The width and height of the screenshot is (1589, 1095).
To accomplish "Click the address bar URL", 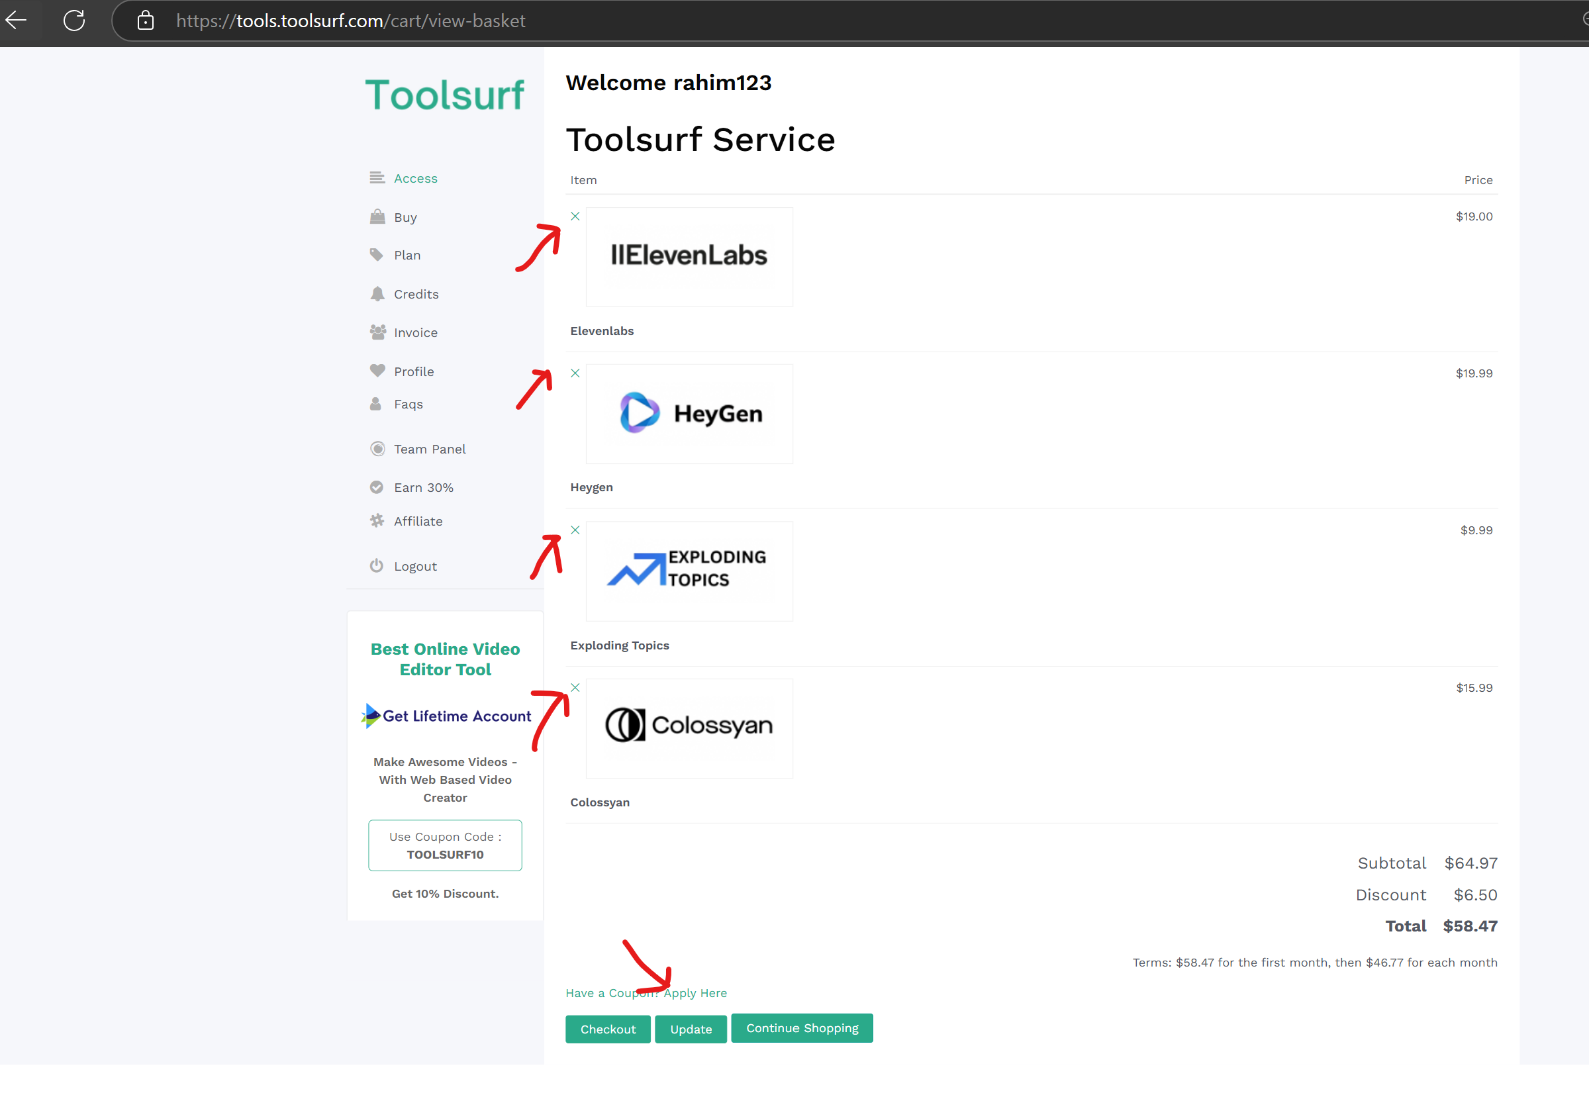I will coord(351,21).
